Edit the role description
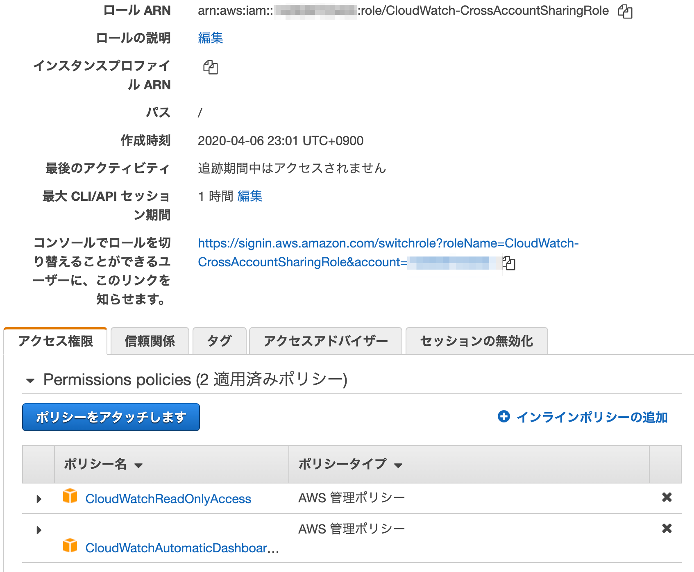This screenshot has height=572, width=694. click(211, 38)
